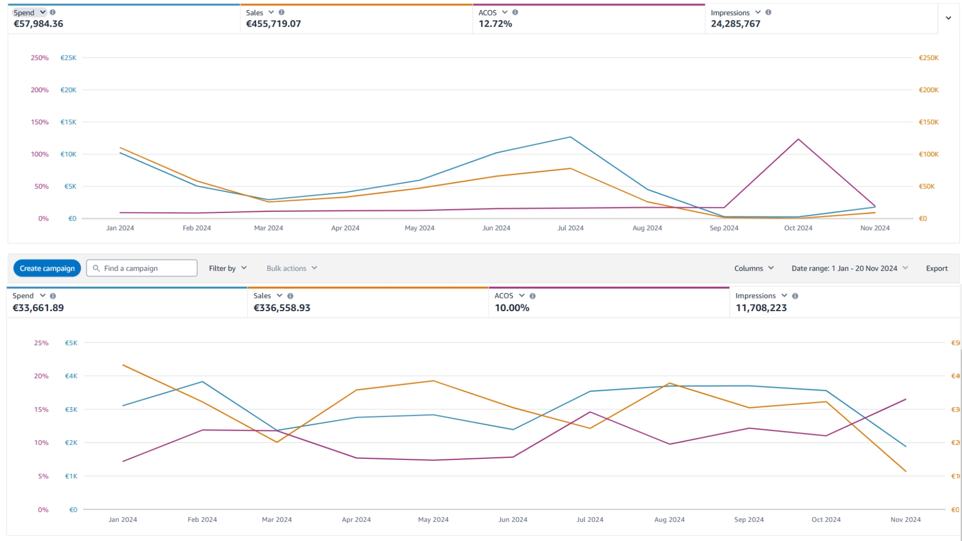Open Date range 1 Jan - 20 Nov 2024 picker
Viewport: 962px width, 541px height.
[x=850, y=268]
